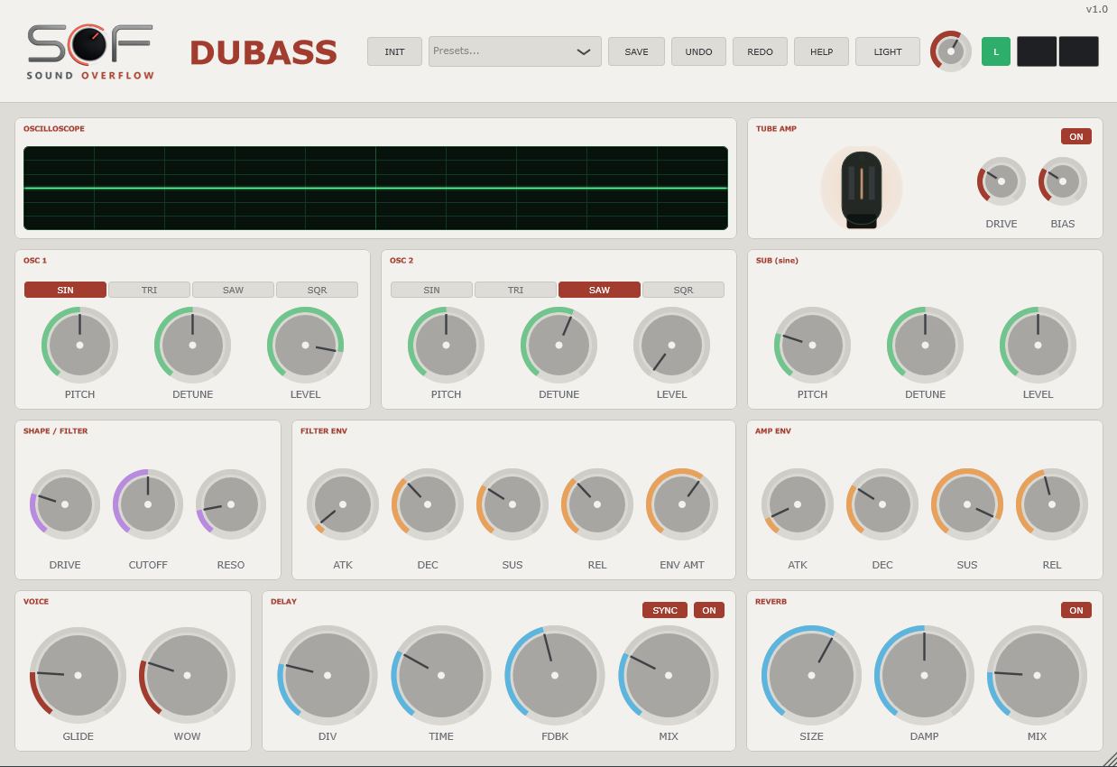Toggle the Delay SYNC switch
The width and height of the screenshot is (1117, 767).
click(x=665, y=610)
